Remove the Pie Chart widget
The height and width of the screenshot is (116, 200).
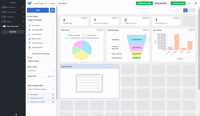(99, 30)
